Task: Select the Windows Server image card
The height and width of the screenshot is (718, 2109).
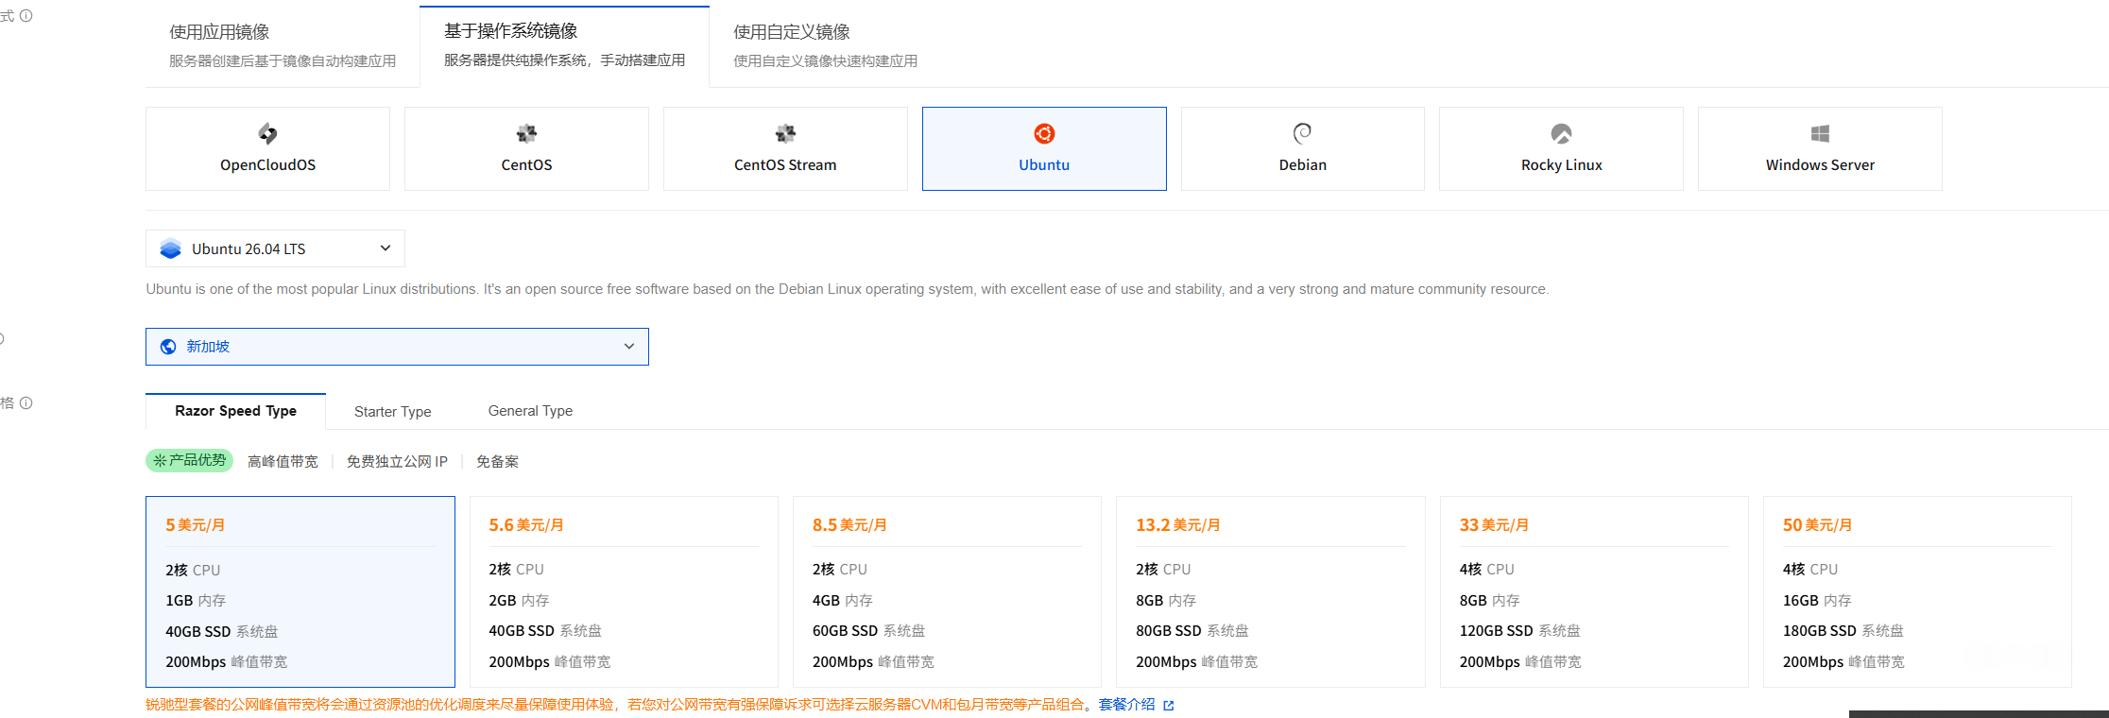Action: [1820, 148]
